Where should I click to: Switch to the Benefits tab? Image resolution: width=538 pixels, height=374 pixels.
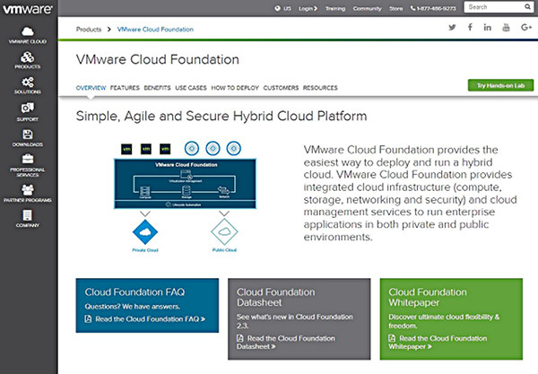pos(157,88)
